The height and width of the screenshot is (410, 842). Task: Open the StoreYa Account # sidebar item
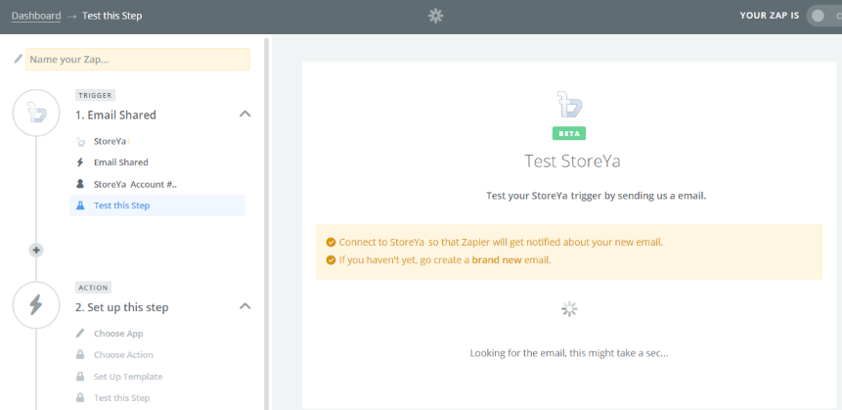point(135,184)
